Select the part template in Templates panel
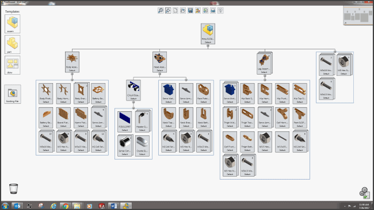 tap(13, 45)
